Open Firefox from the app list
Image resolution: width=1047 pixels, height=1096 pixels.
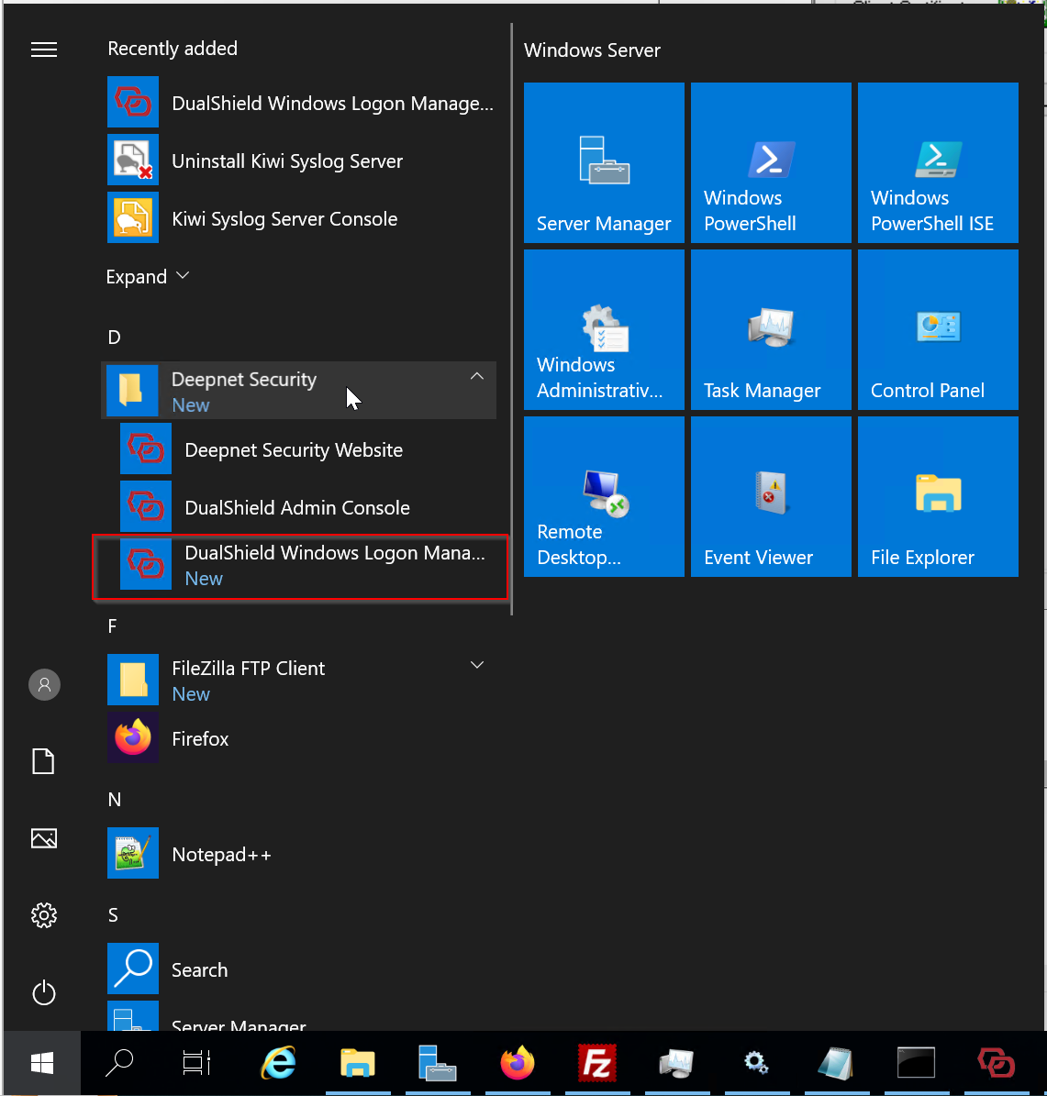point(200,738)
